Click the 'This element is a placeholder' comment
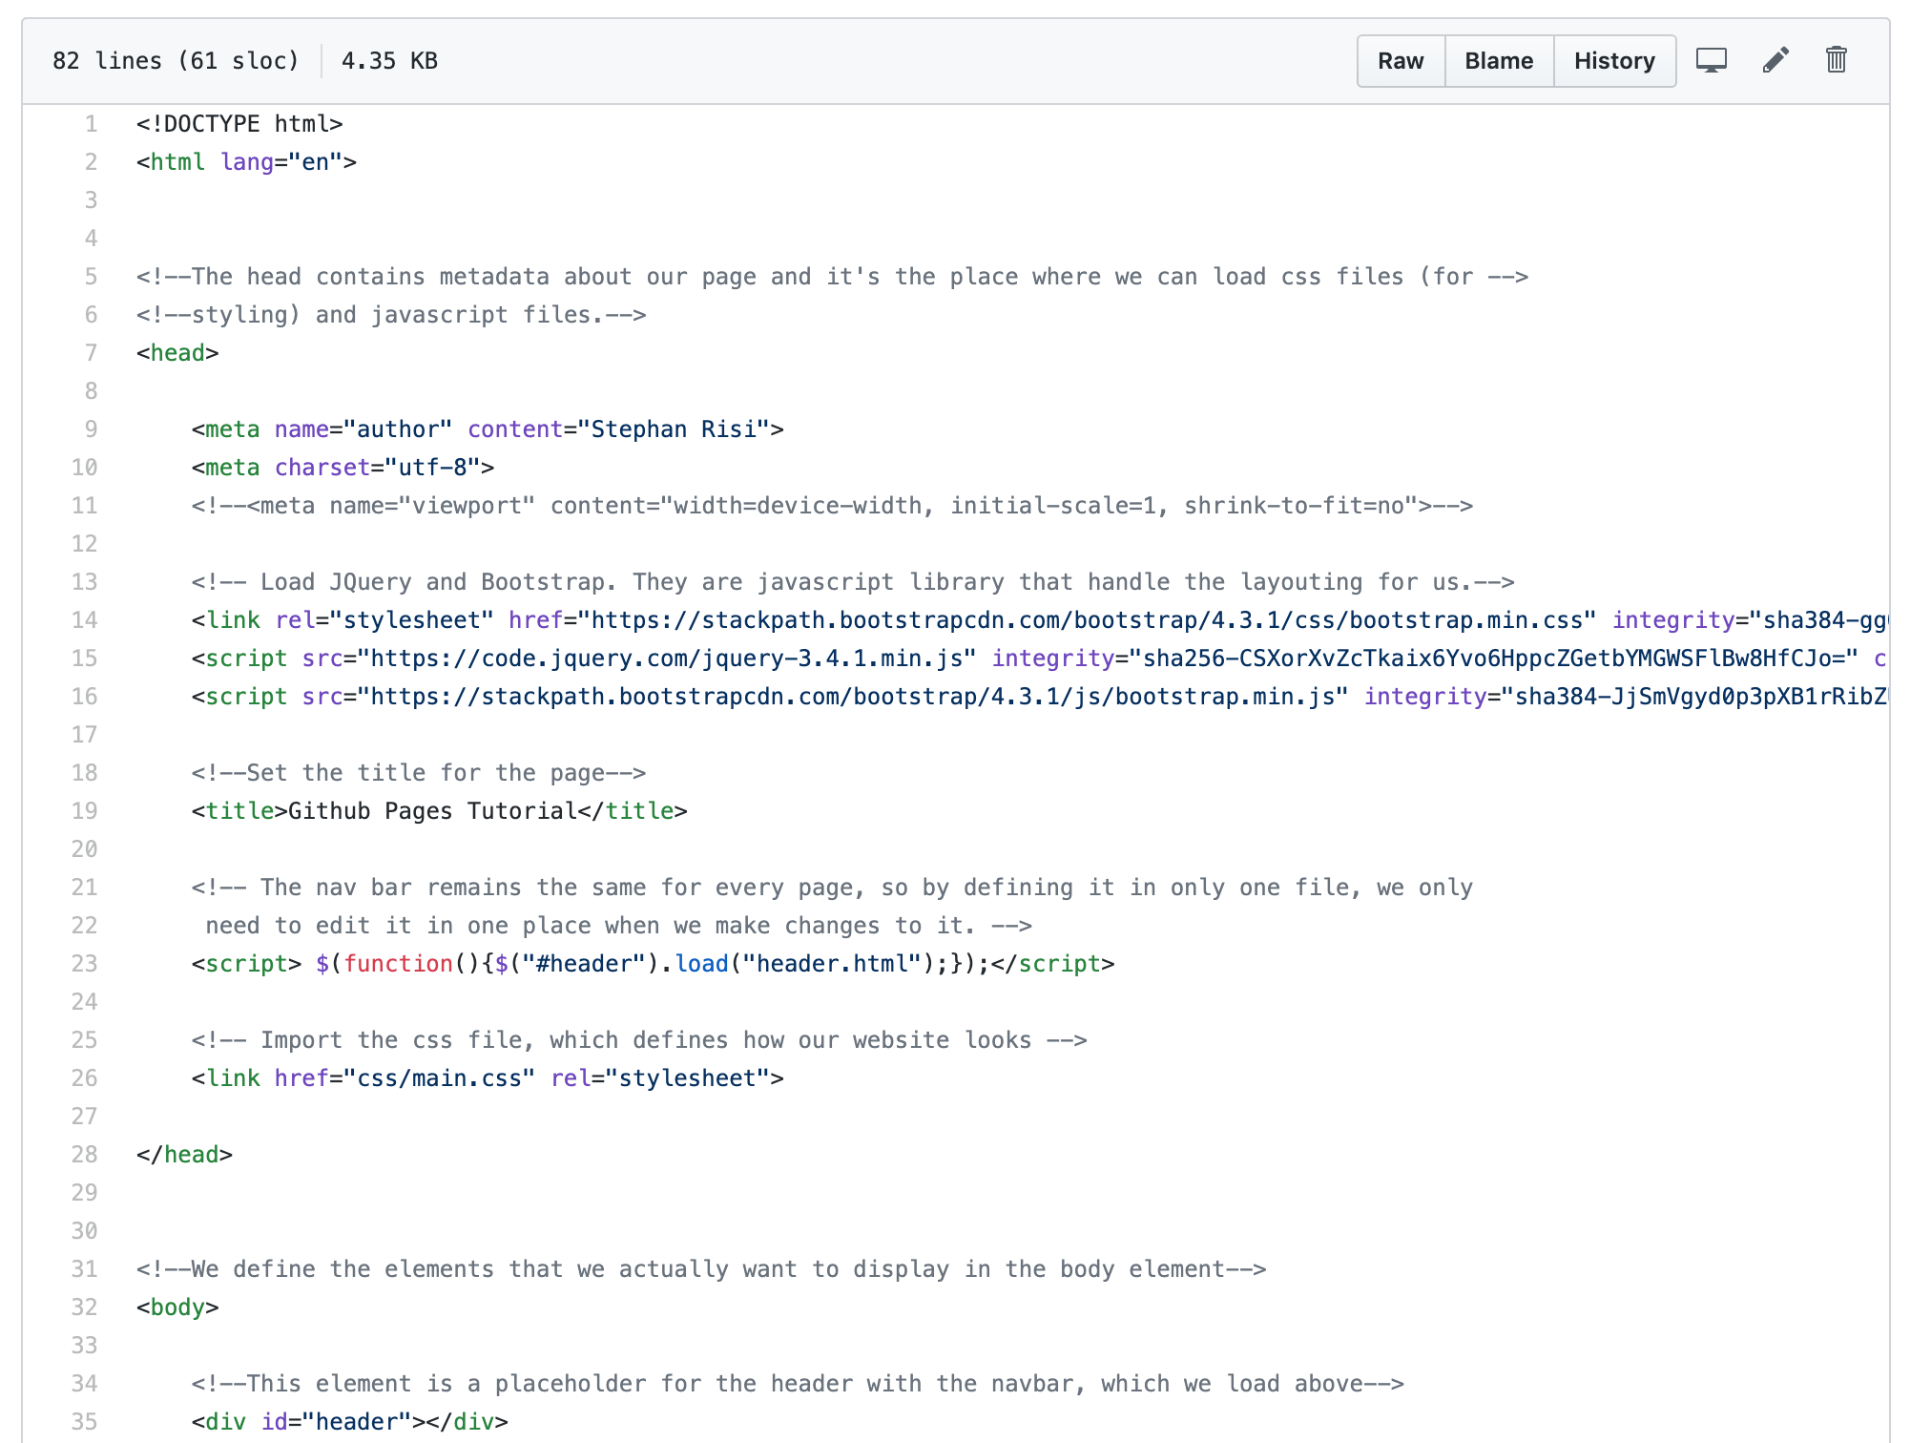This screenshot has width=1931, height=1443. pyautogui.click(x=798, y=1384)
